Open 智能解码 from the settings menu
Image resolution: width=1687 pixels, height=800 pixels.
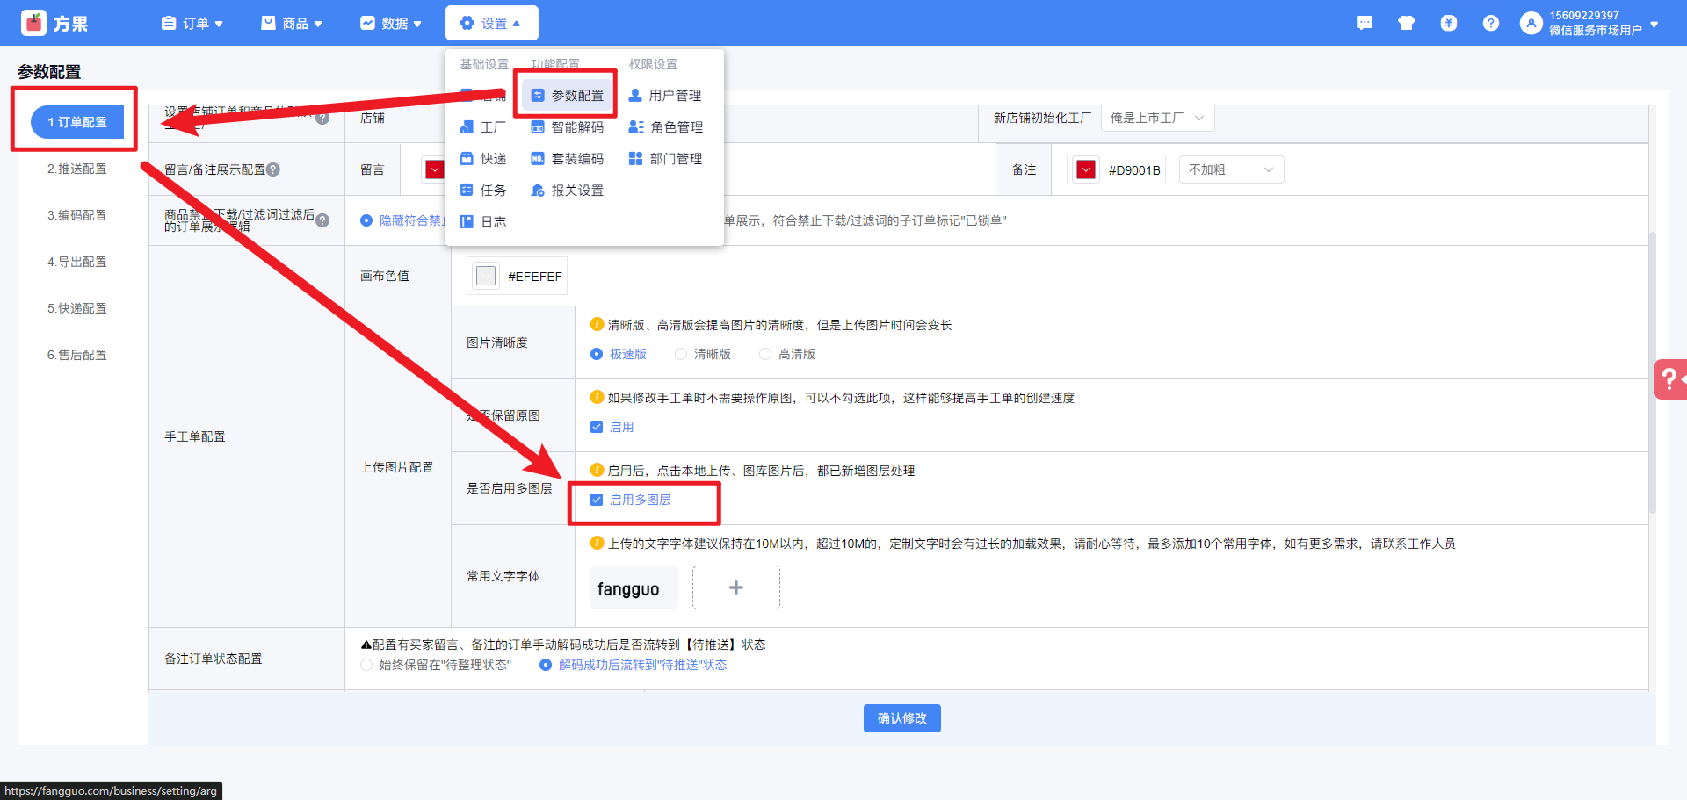(x=568, y=127)
